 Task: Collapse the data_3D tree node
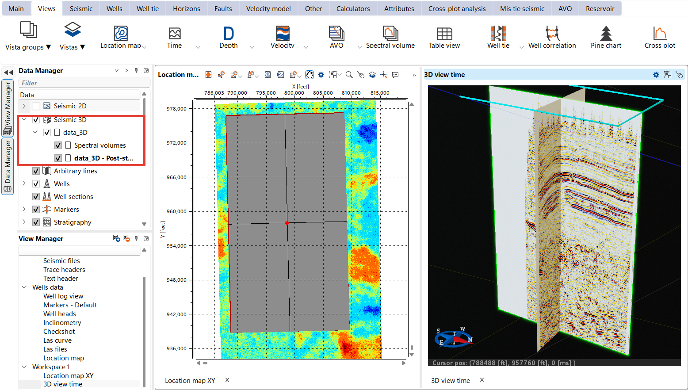pyautogui.click(x=35, y=132)
